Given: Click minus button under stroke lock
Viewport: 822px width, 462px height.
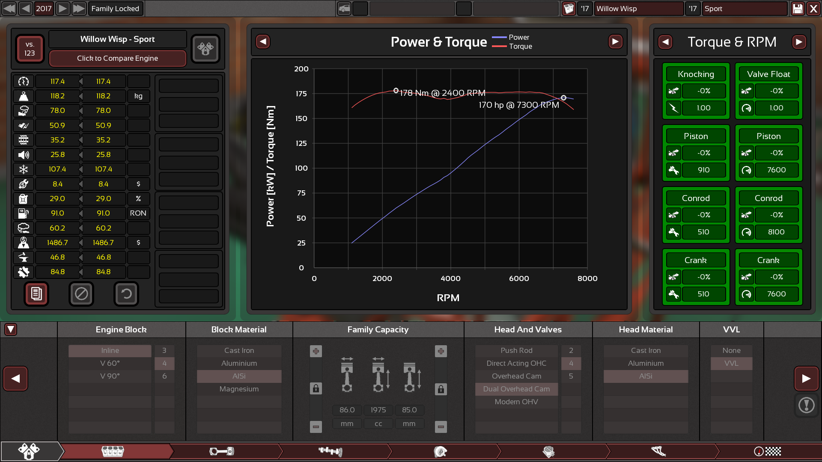Looking at the screenshot, I should (x=441, y=426).
